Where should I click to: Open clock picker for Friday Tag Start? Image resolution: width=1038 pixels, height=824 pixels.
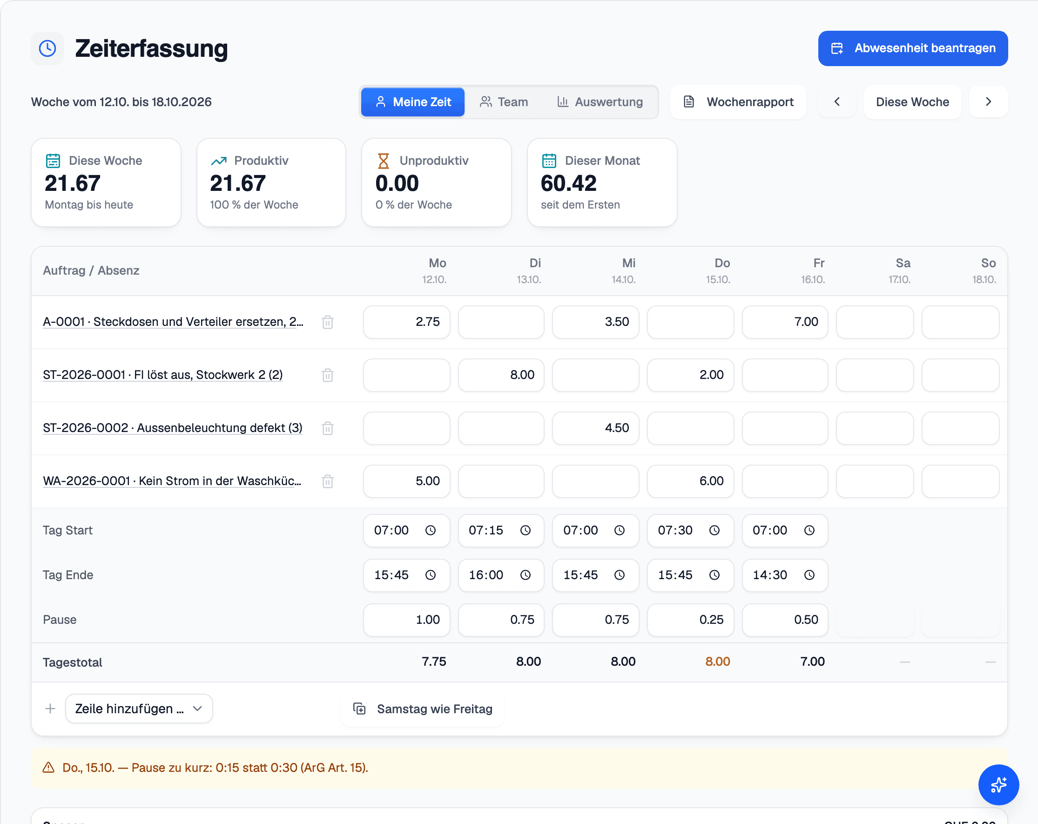click(809, 530)
